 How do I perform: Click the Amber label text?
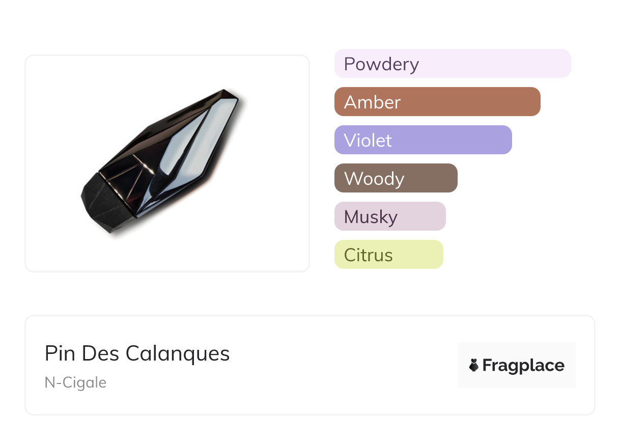click(x=372, y=102)
